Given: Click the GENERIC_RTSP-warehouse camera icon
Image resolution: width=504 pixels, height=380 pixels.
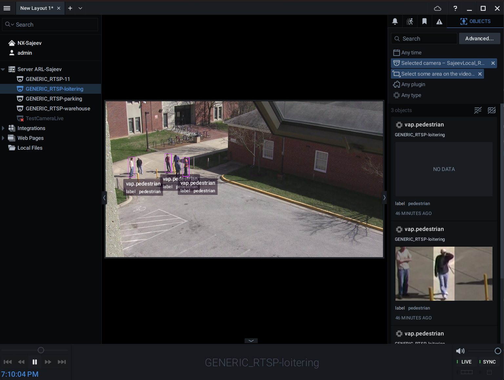Looking at the screenshot, I should tap(20, 108).
